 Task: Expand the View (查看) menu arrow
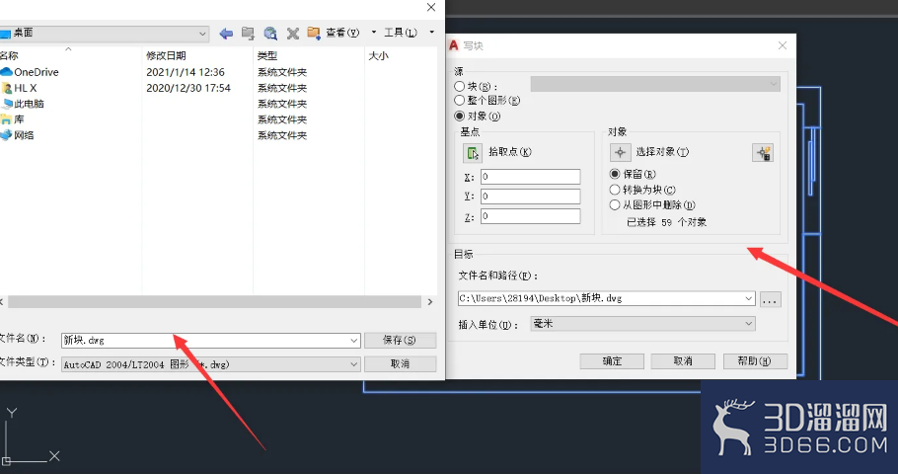tap(373, 33)
